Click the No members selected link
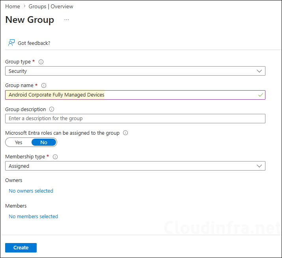The height and width of the screenshot is (258, 282). pos(33,216)
